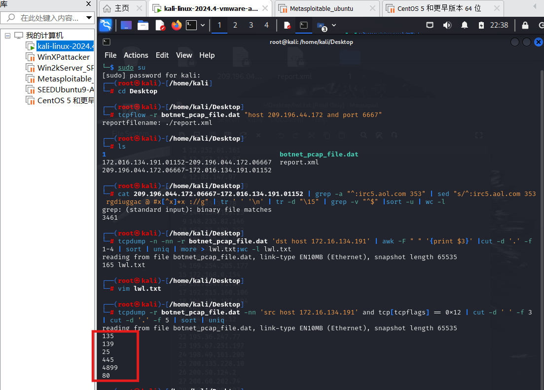Open the Edit menu in terminal

click(x=162, y=55)
